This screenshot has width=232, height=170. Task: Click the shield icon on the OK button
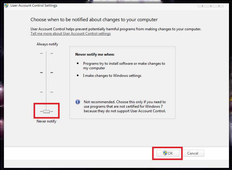(x=165, y=153)
